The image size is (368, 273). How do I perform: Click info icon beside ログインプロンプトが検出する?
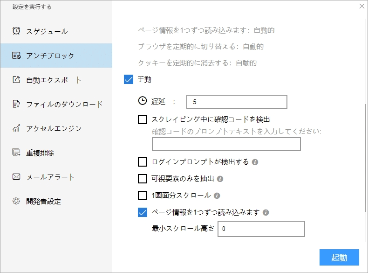coord(255,162)
